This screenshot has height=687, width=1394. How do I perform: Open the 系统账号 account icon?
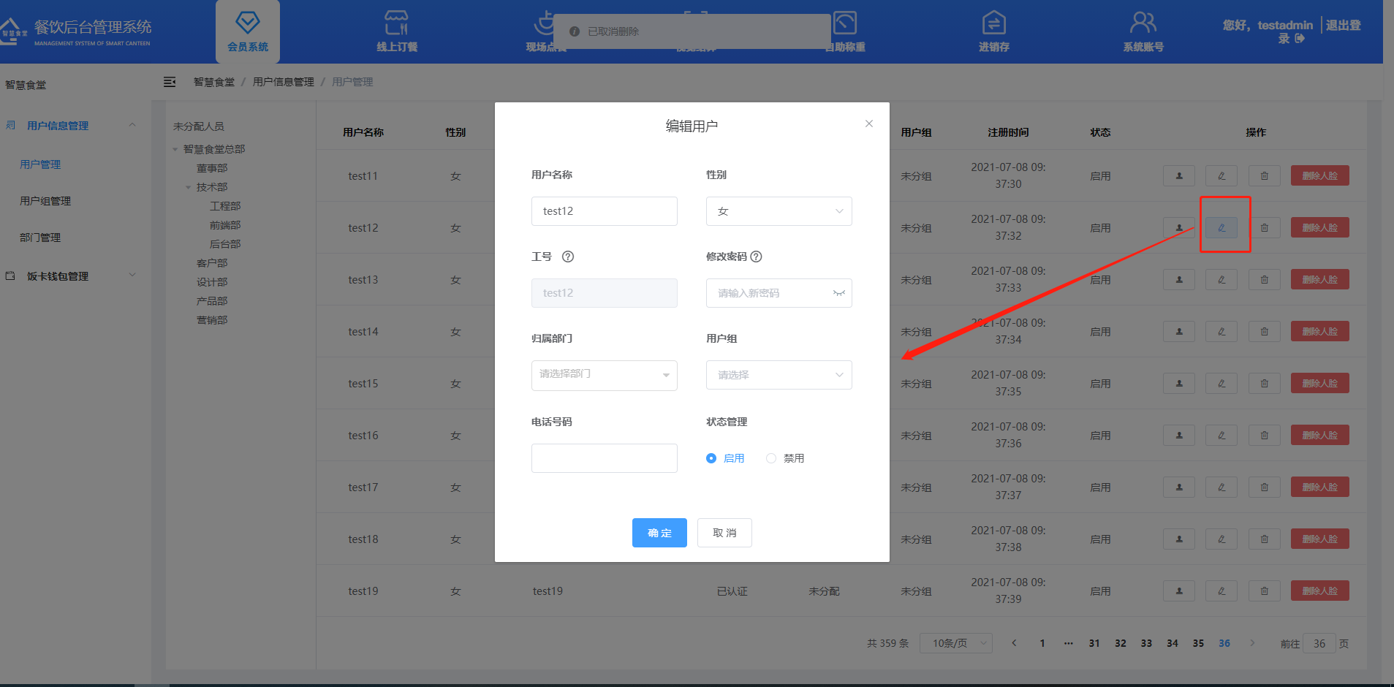coord(1143,23)
